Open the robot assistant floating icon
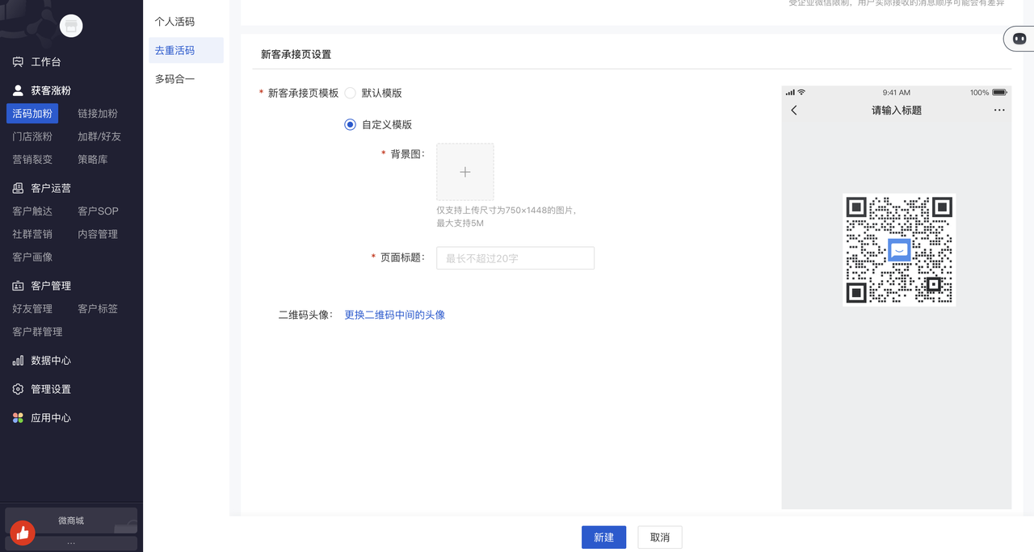This screenshot has height=552, width=1034. [x=1019, y=38]
